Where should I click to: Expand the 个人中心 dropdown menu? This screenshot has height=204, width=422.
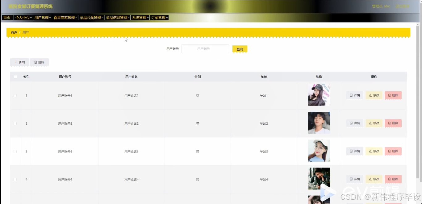(x=23, y=18)
